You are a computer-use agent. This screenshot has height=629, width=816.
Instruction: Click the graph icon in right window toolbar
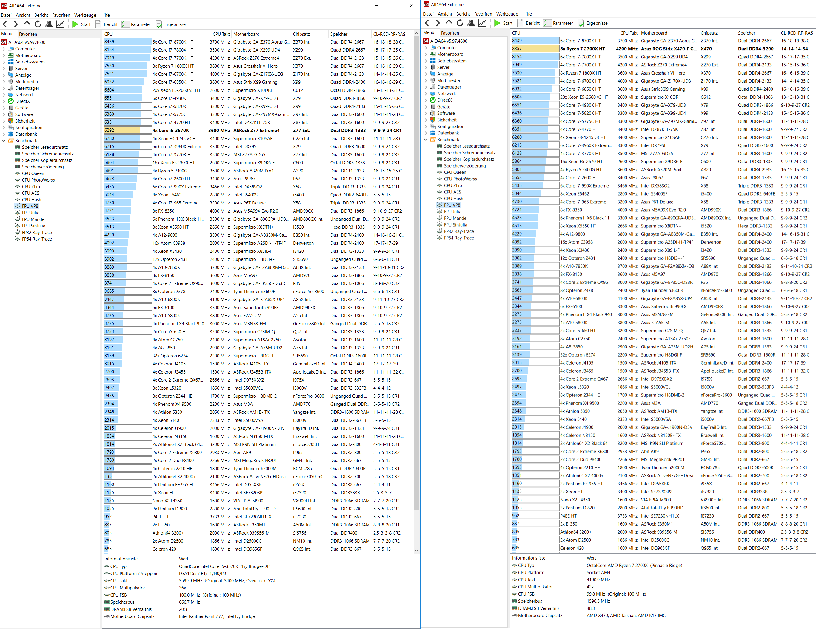pos(482,23)
